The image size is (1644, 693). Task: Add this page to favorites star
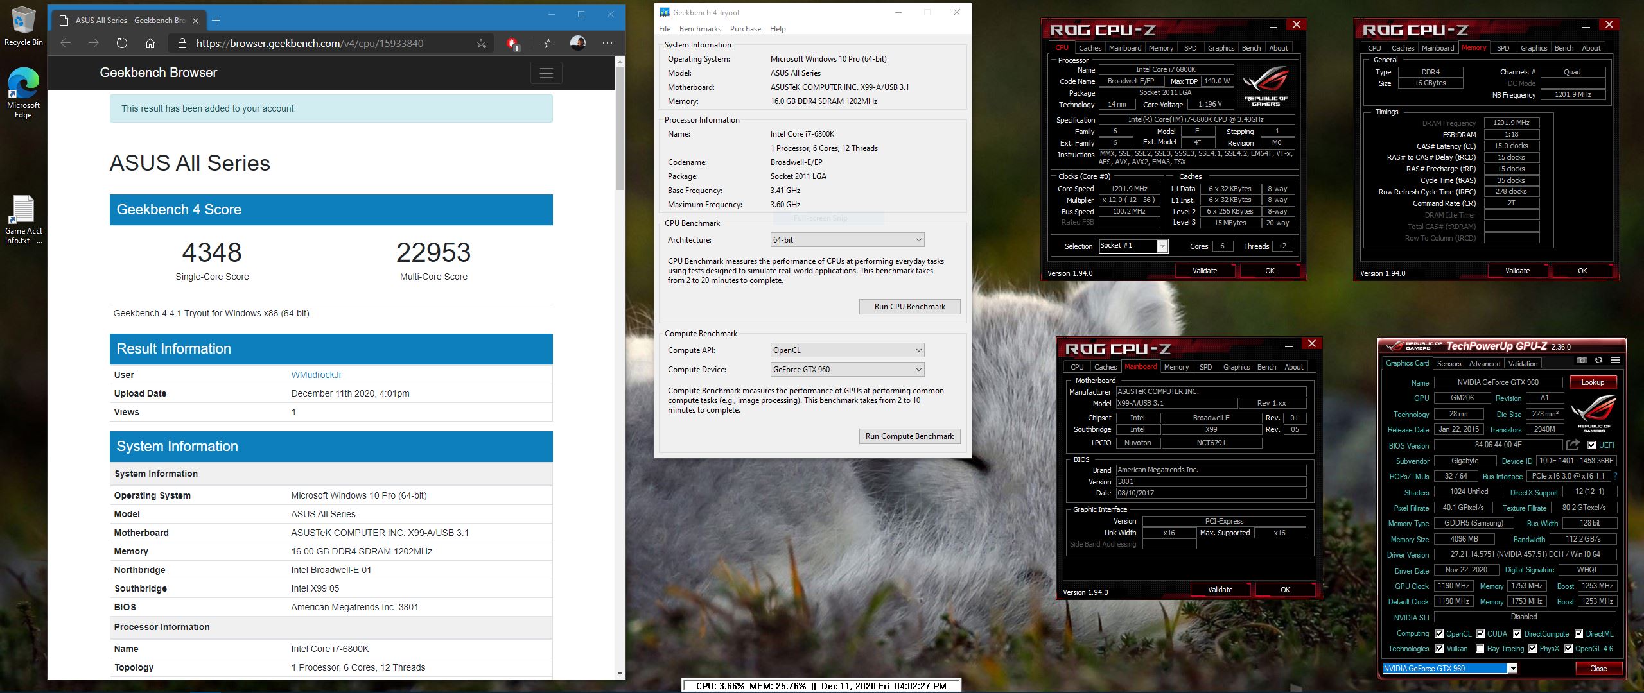[x=481, y=43]
